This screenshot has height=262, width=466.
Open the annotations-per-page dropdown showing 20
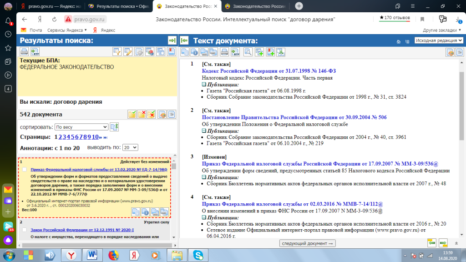[130, 147]
